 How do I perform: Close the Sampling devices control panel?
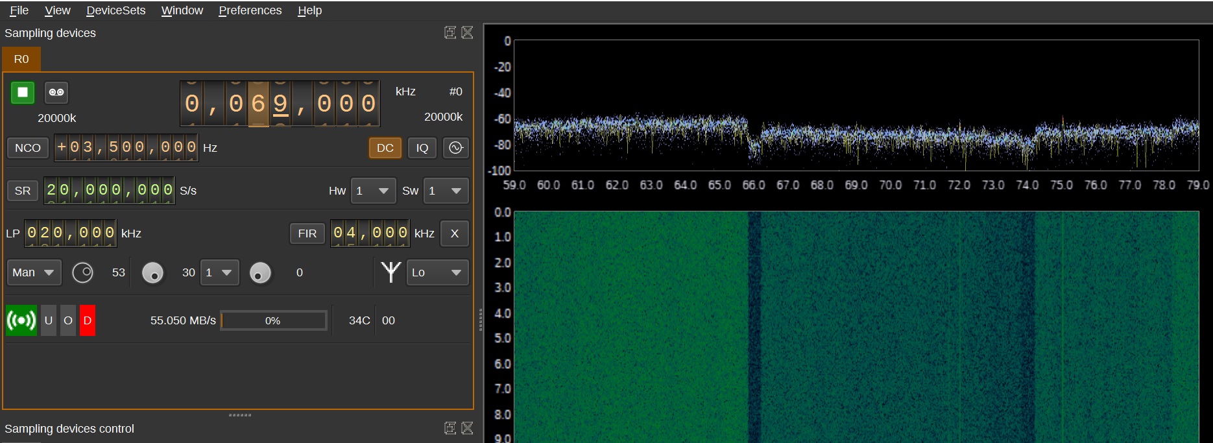pos(467,428)
